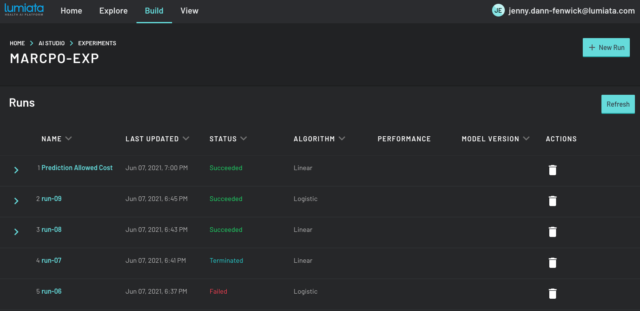This screenshot has width=640, height=311.
Task: Expand the run-09 row
Action: click(16, 201)
